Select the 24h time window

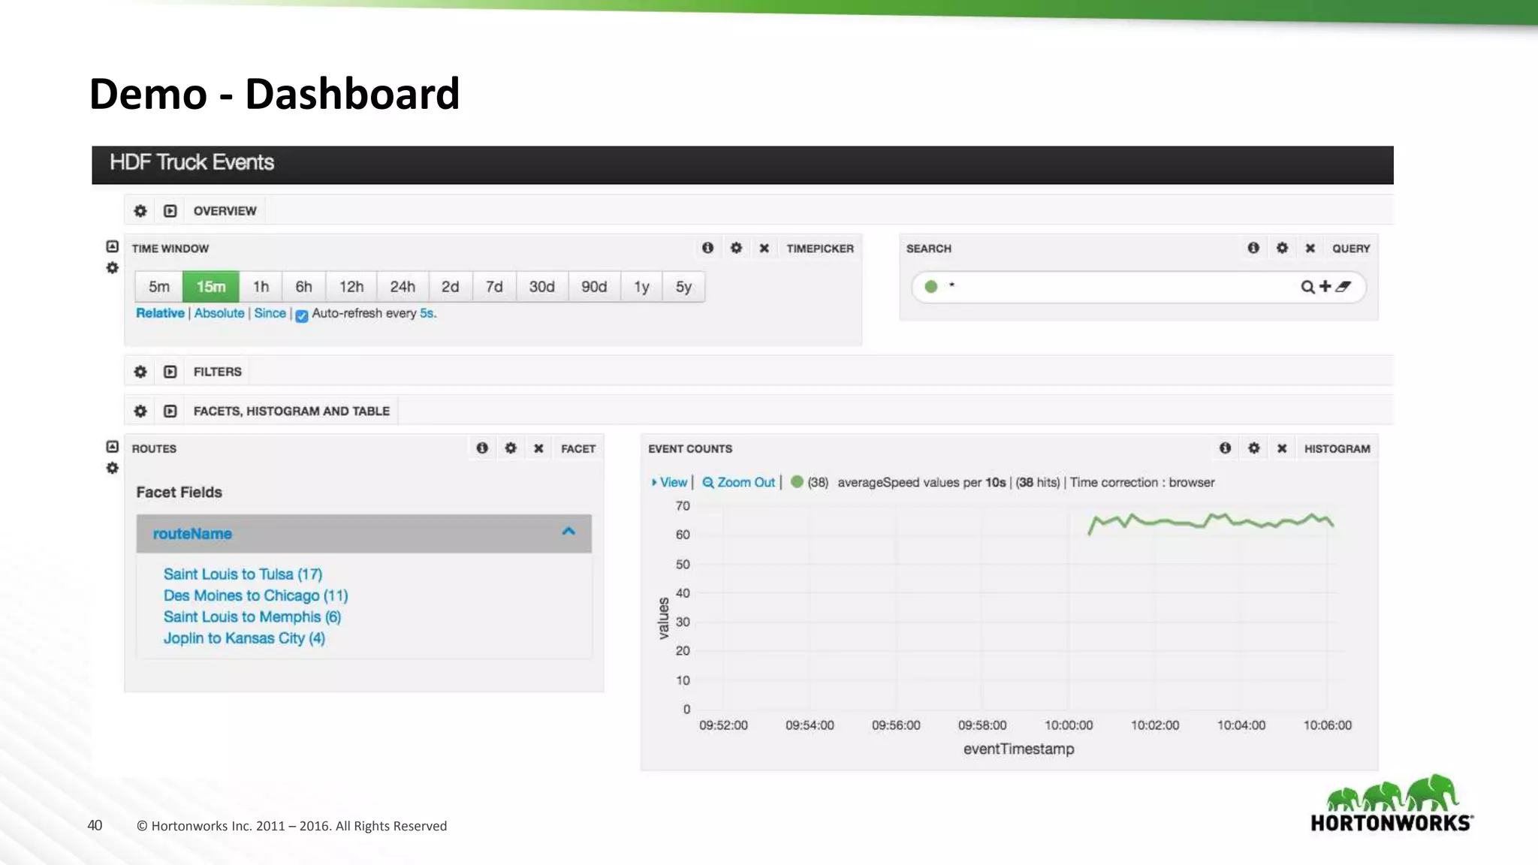pyautogui.click(x=403, y=287)
